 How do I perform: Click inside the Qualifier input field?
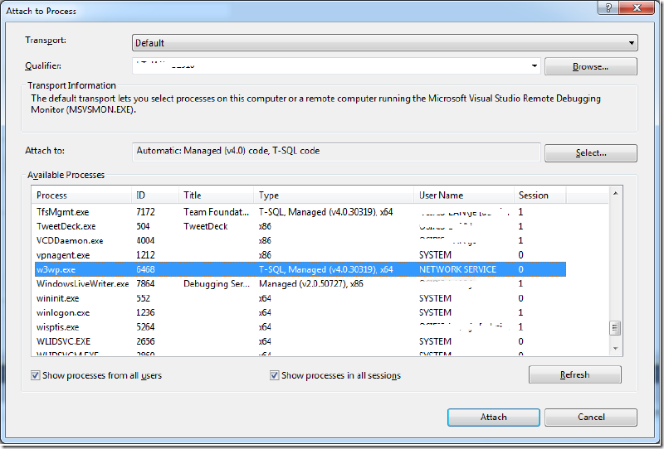(330, 66)
